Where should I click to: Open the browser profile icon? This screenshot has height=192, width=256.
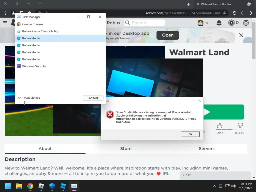pos(13,13)
